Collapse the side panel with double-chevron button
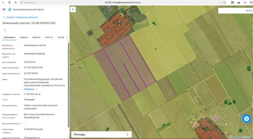This screenshot has height=139, width=253. [x=73, y=9]
